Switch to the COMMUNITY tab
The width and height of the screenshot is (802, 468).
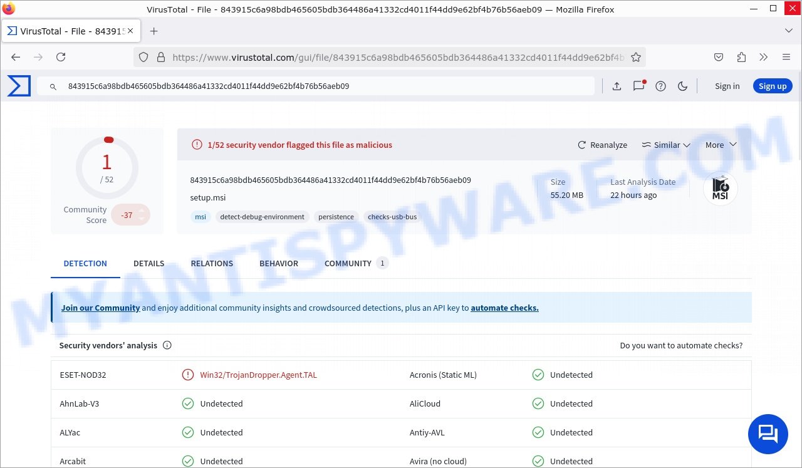pos(356,263)
